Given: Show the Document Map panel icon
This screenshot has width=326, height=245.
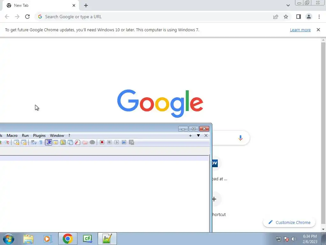Looking at the screenshot, I should click(x=63, y=142).
